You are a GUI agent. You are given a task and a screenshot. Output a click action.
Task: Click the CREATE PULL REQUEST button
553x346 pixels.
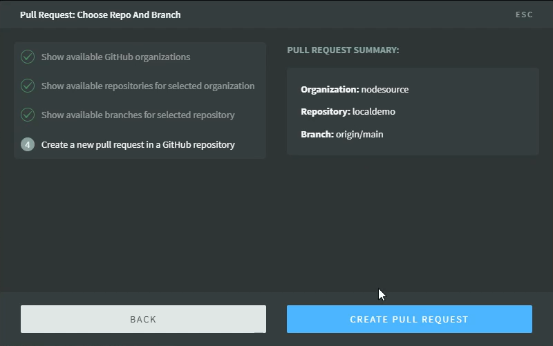[x=409, y=319]
